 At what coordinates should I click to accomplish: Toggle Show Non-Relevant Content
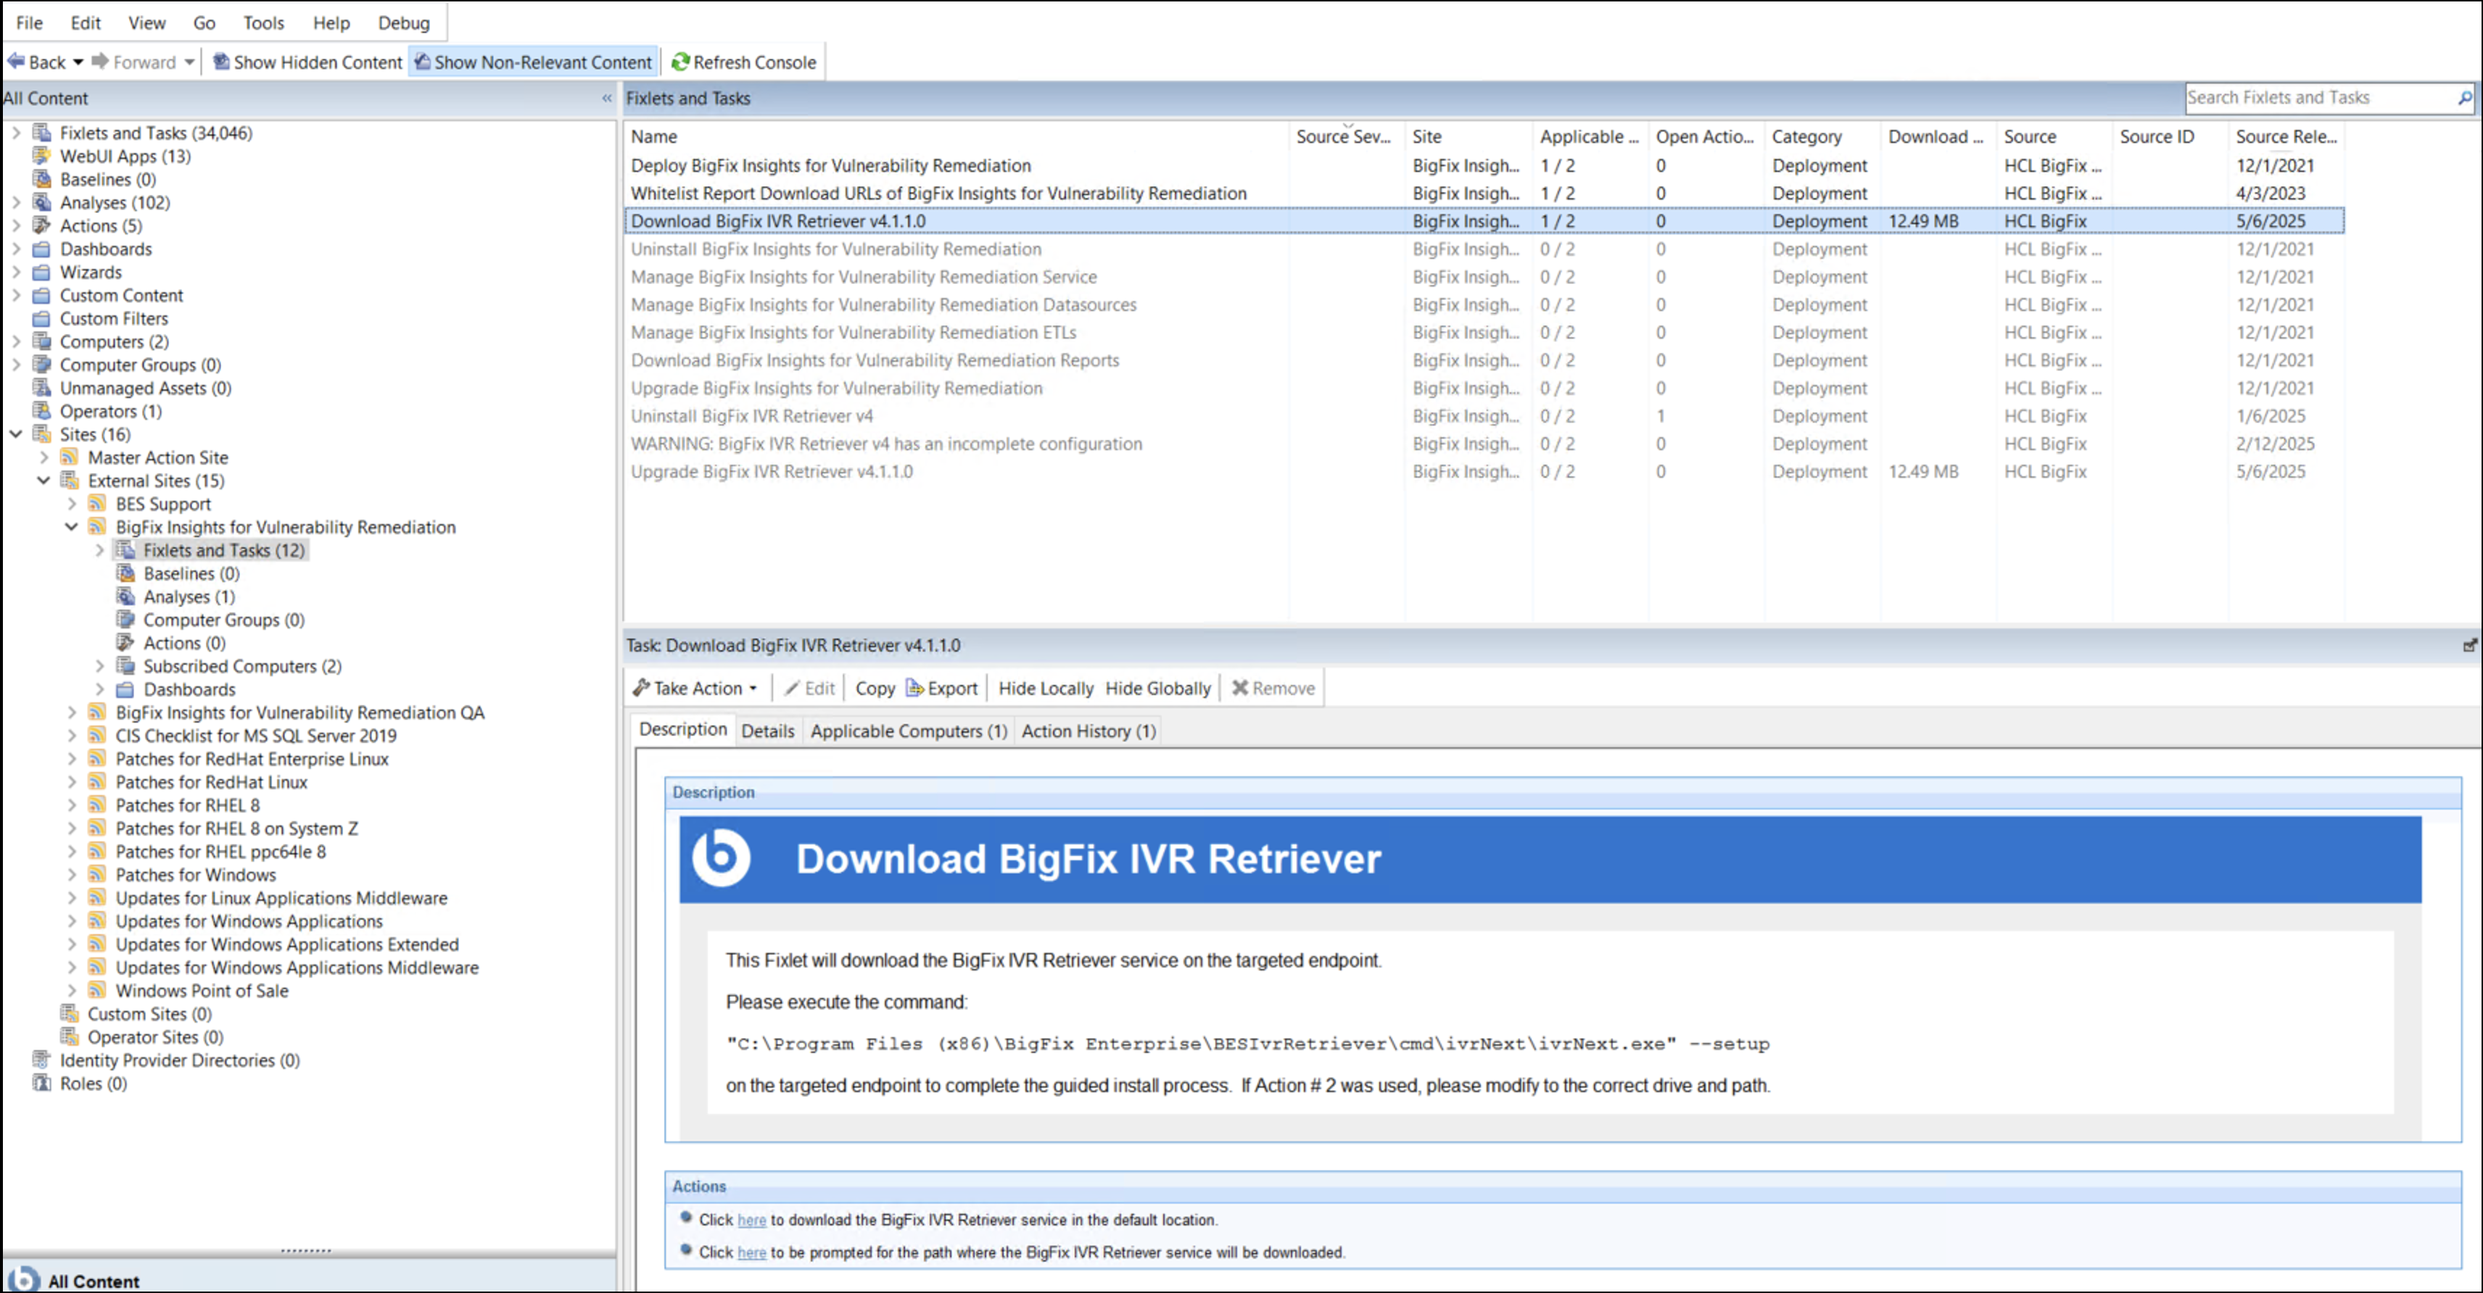[533, 62]
